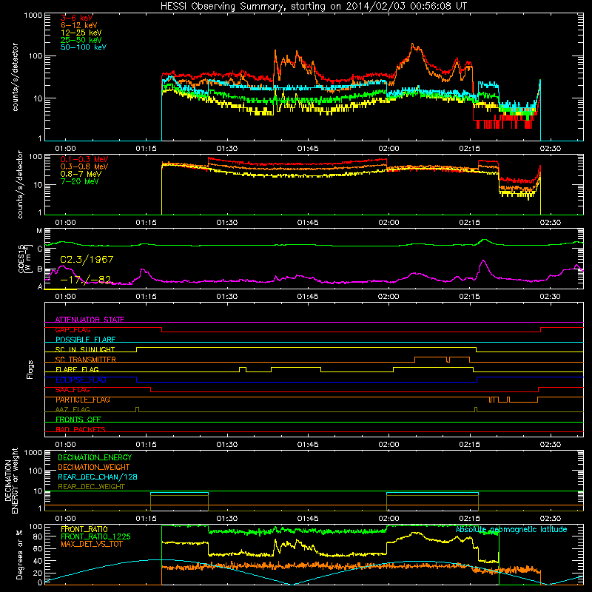Click the -17./-82 position annotation

[x=85, y=280]
